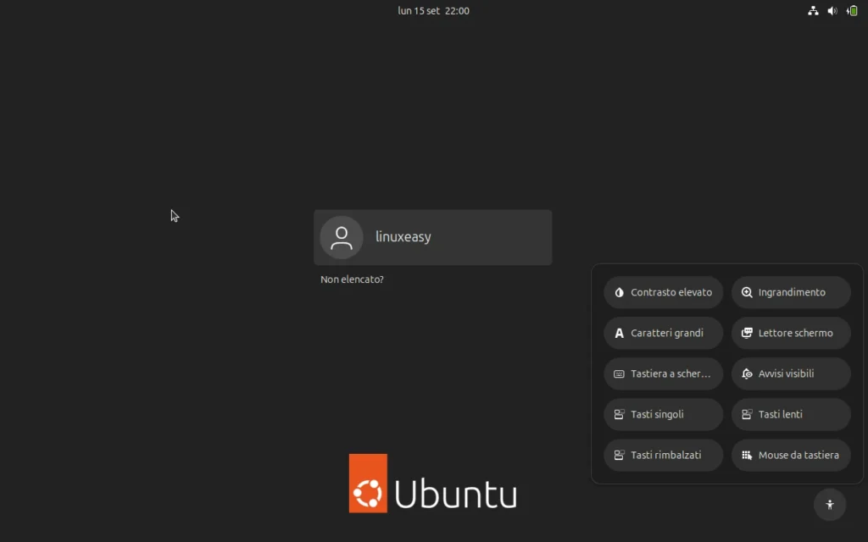Click the clock showing lun 15 set 22:00
Screen dimensions: 868x542
click(x=433, y=10)
